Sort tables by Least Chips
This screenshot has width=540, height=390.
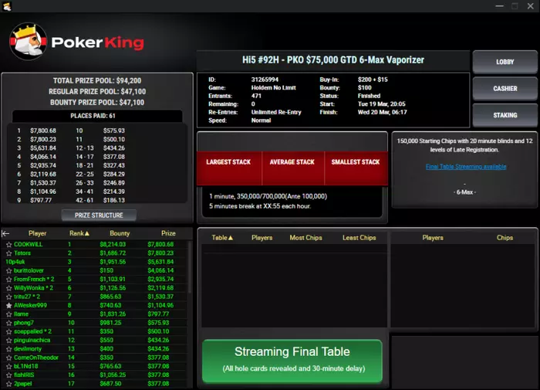point(359,238)
